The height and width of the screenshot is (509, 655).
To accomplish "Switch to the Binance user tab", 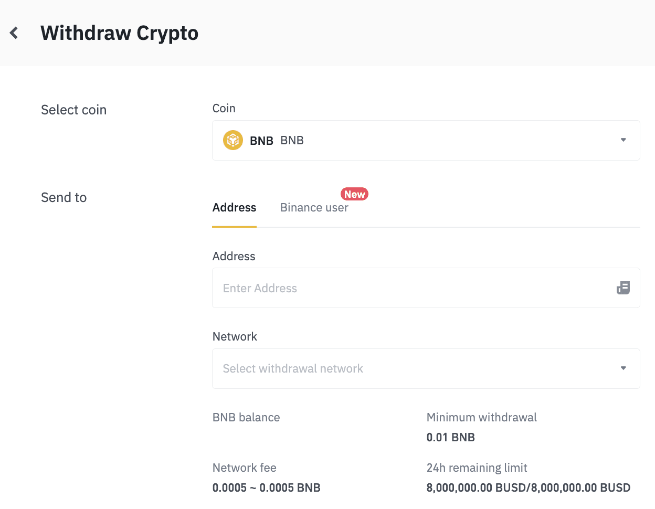I will 314,208.
